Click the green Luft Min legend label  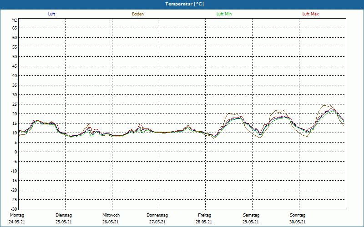coord(224,14)
